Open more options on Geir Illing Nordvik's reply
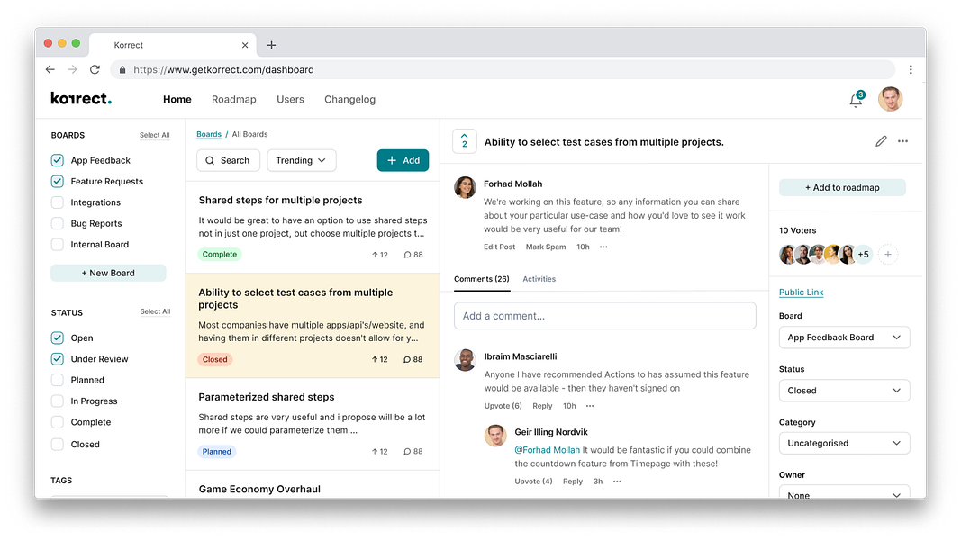 [617, 481]
